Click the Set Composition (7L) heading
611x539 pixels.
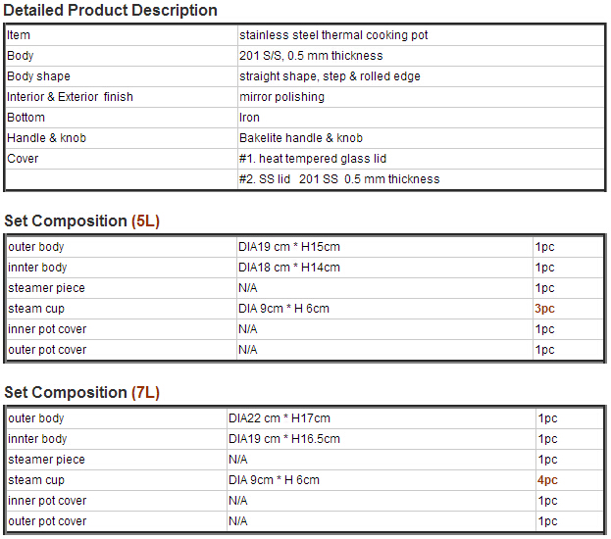pyautogui.click(x=81, y=393)
